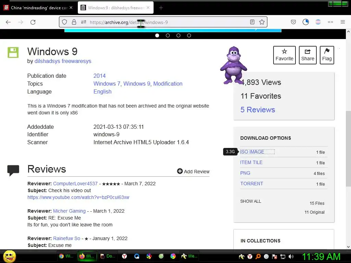Click the Reviews speech bubble icon
Screen dimensions: 351x263
(13, 171)
